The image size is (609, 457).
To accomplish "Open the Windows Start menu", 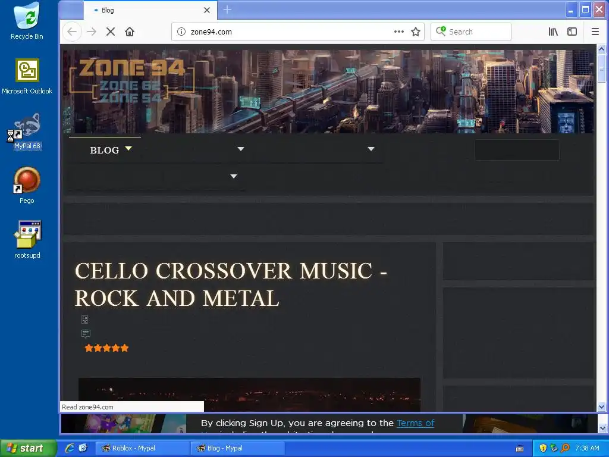I will (28, 448).
